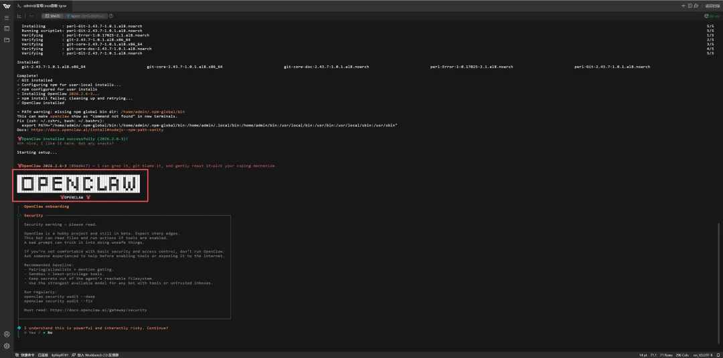Click the 71 Rows status entry
Viewport: 723px width, 358px height.
click(x=667, y=355)
